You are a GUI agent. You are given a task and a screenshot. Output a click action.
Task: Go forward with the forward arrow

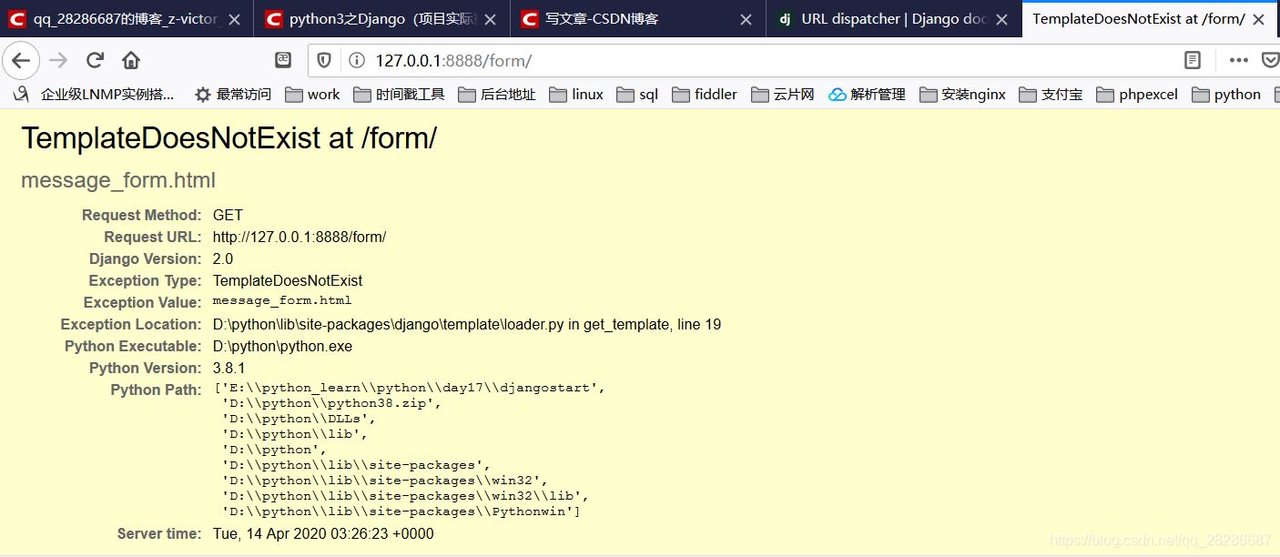click(x=58, y=60)
